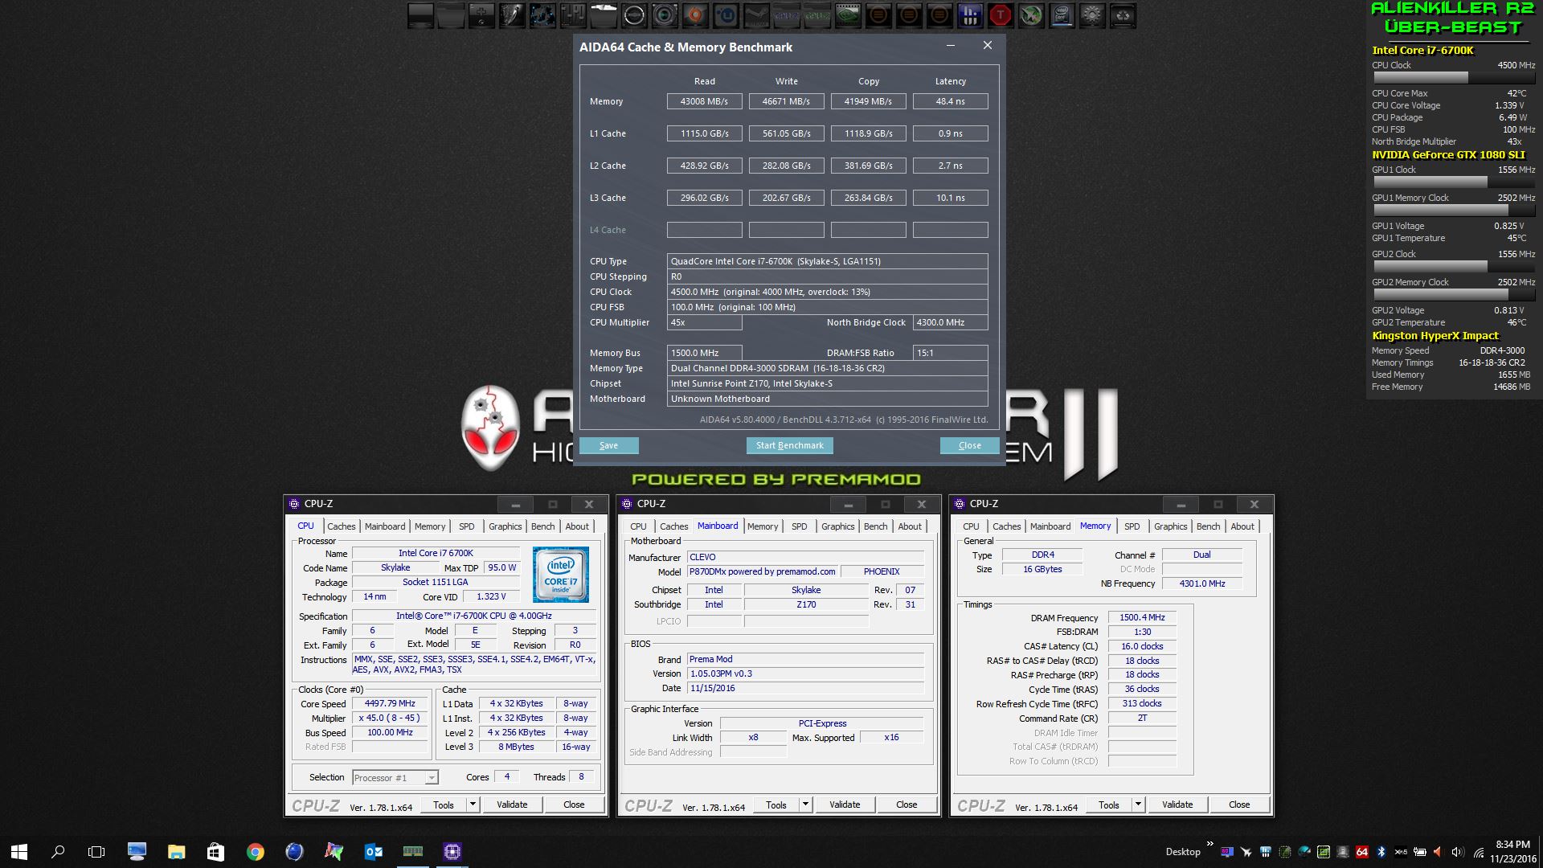Click Close button in middle CPU-Z footer
This screenshot has width=1543, height=868.
click(907, 805)
